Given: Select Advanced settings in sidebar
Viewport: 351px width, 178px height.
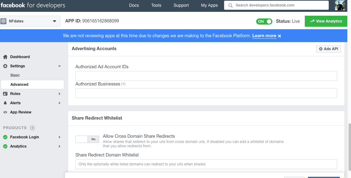Looking at the screenshot, I should click(x=32, y=85).
